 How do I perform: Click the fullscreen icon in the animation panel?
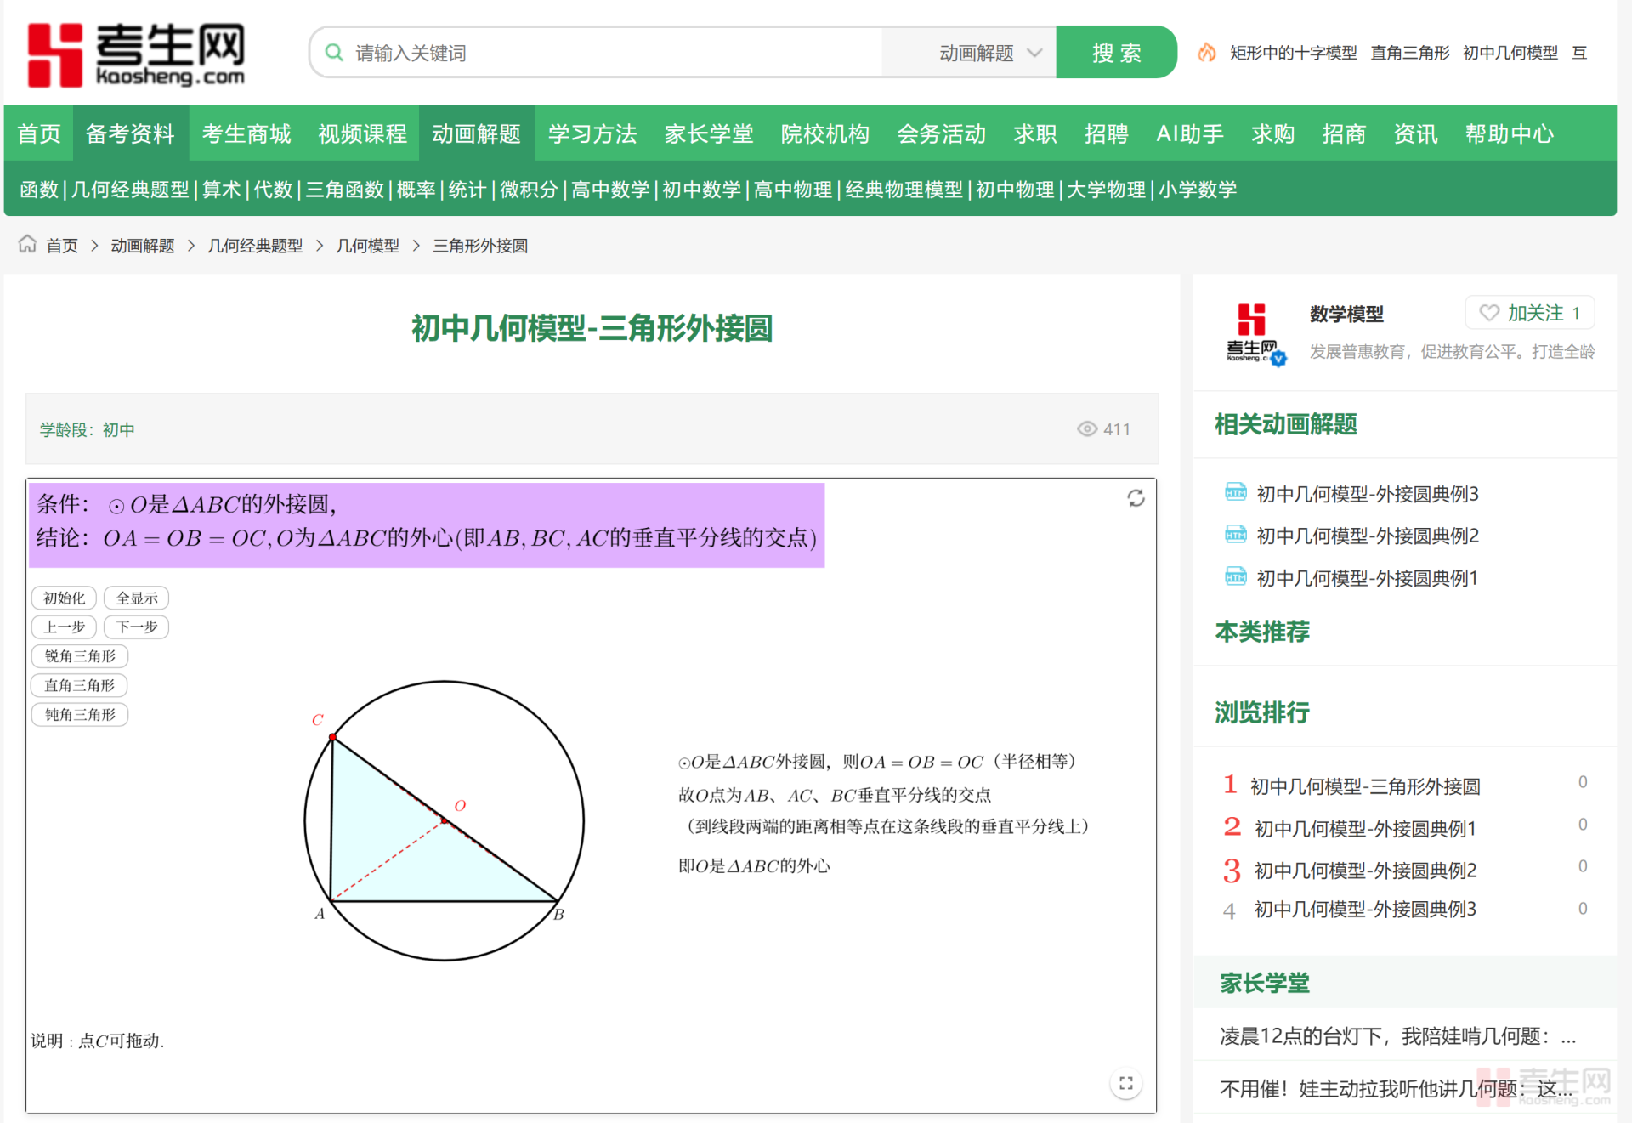(x=1125, y=1083)
